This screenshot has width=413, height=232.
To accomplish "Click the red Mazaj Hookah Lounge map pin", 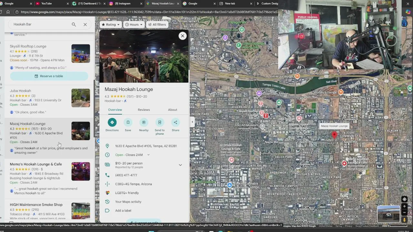I will point(334,135).
